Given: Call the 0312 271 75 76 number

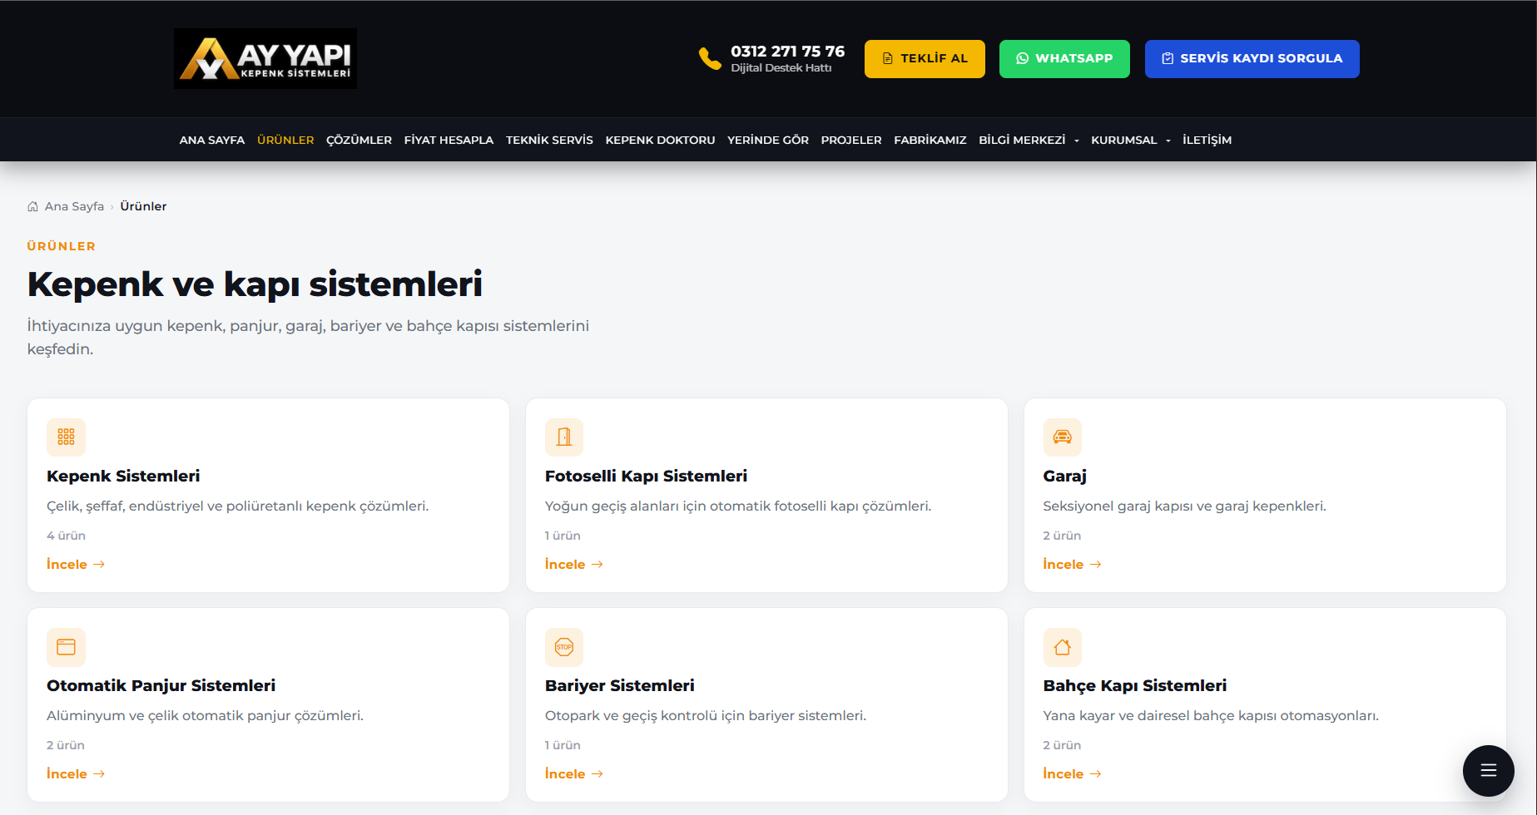Looking at the screenshot, I should [x=787, y=51].
